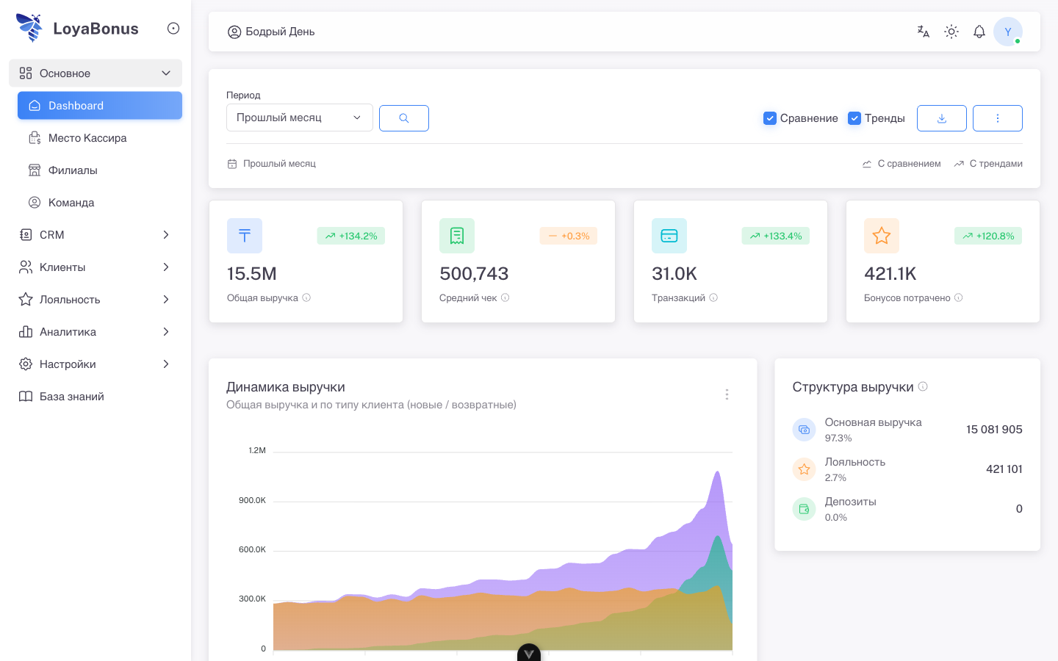This screenshot has width=1058, height=661.
Task: Click the Общая выручка stat card
Action: pyautogui.click(x=306, y=261)
